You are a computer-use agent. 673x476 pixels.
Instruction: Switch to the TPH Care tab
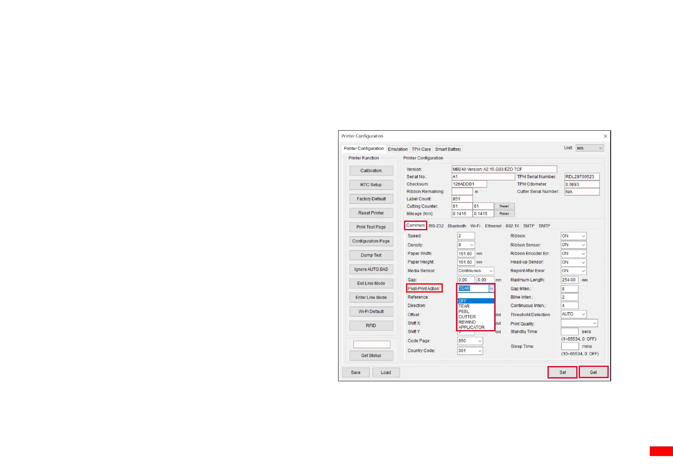(x=421, y=149)
